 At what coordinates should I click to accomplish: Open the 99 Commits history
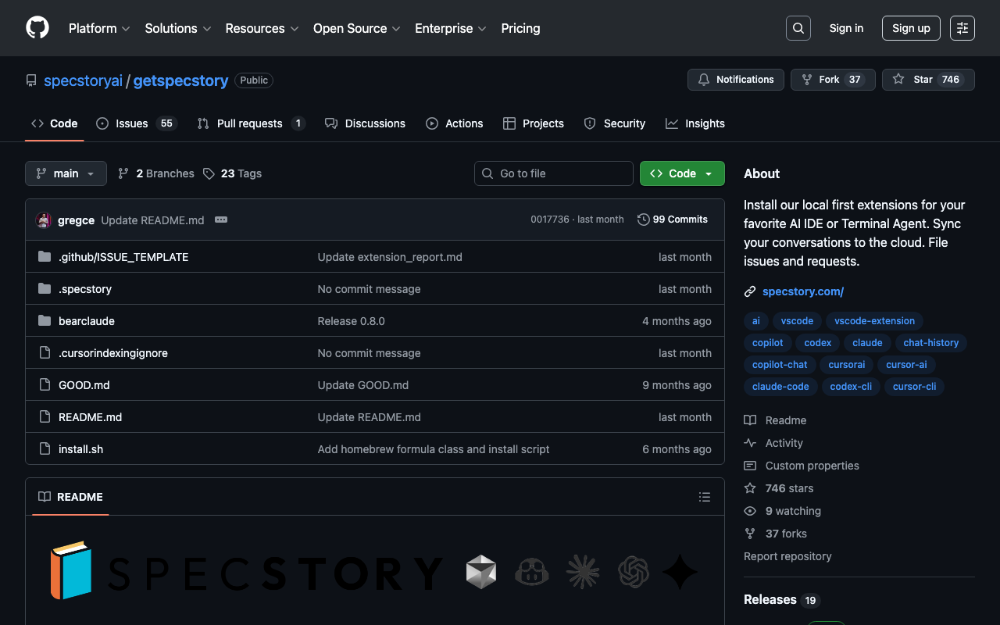673,220
